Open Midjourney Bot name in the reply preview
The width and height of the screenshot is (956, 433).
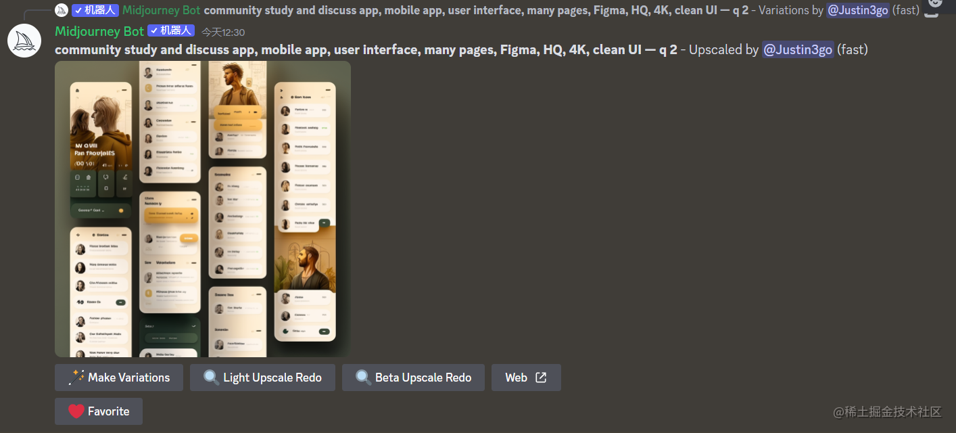(x=162, y=10)
